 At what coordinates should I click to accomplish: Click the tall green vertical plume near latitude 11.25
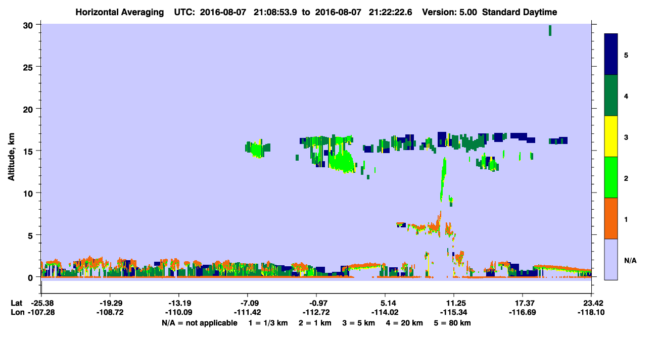(444, 179)
